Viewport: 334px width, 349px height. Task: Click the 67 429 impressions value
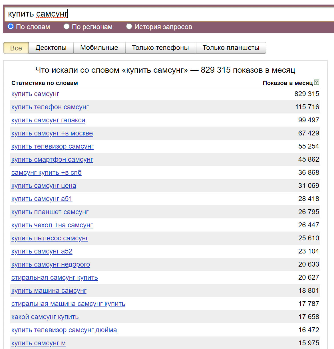coord(309,133)
